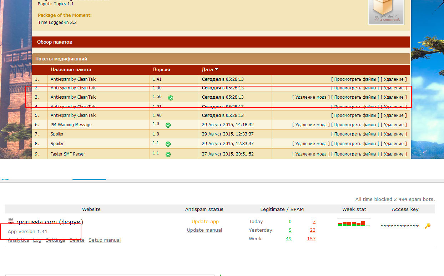
Task: Click All time blocked 2 494 spam bots text
Action: click(x=395, y=199)
